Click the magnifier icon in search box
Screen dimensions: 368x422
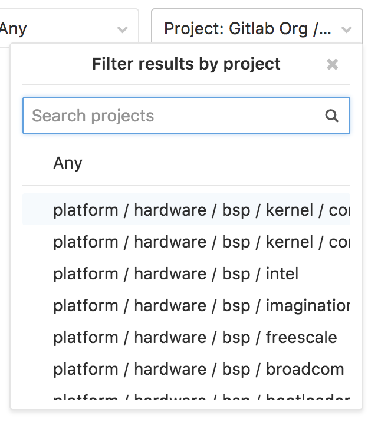click(x=331, y=116)
